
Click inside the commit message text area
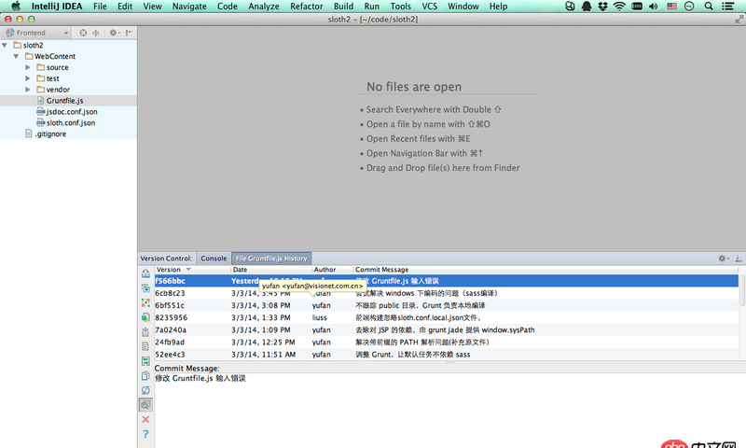coord(449,411)
